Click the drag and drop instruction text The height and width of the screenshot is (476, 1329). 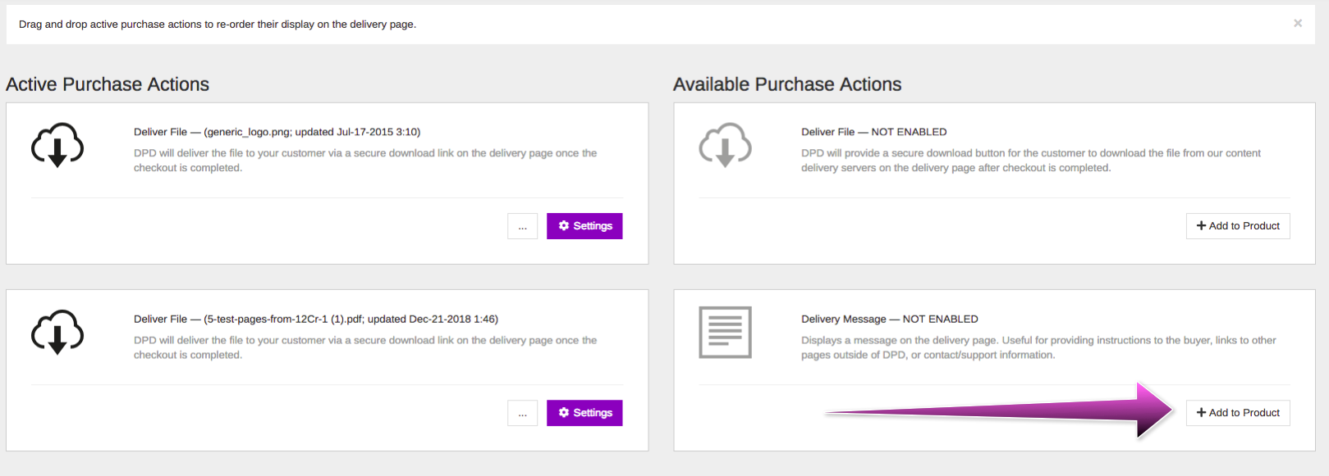[218, 25]
